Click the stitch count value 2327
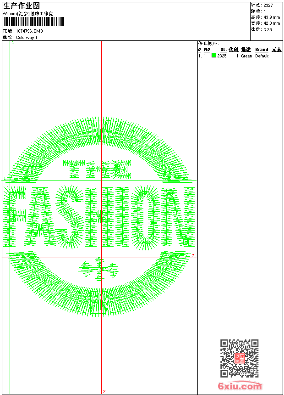 [268, 5]
